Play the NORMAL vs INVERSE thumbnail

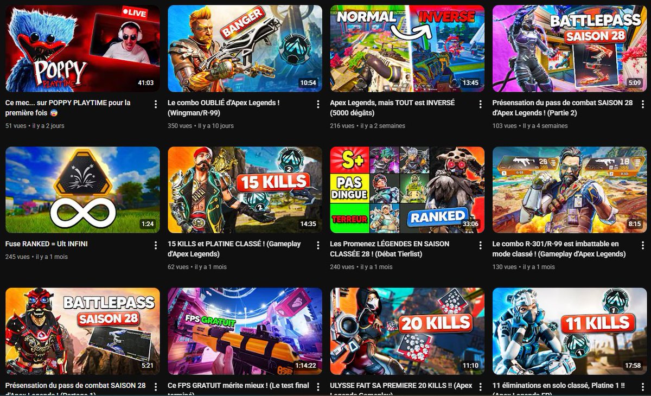click(x=407, y=49)
